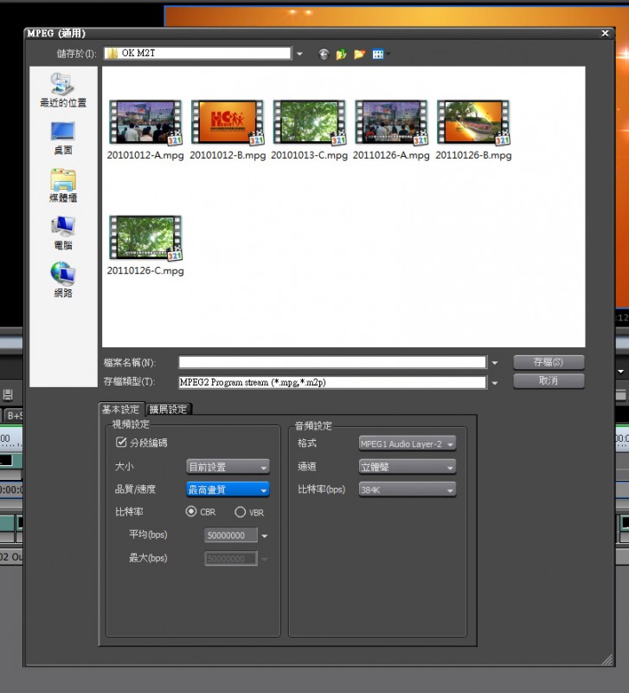Open 桌面 in the places sidebar

coord(63,139)
